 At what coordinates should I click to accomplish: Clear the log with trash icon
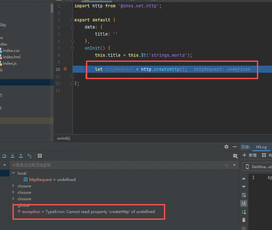tap(244, 220)
